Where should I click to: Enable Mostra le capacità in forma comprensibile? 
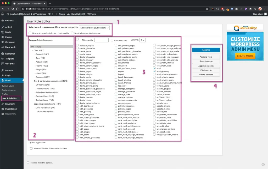(x=30, y=33)
